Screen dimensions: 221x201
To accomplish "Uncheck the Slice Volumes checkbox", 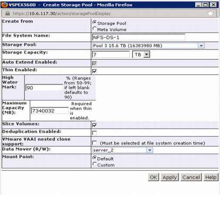I will [x=95, y=125].
